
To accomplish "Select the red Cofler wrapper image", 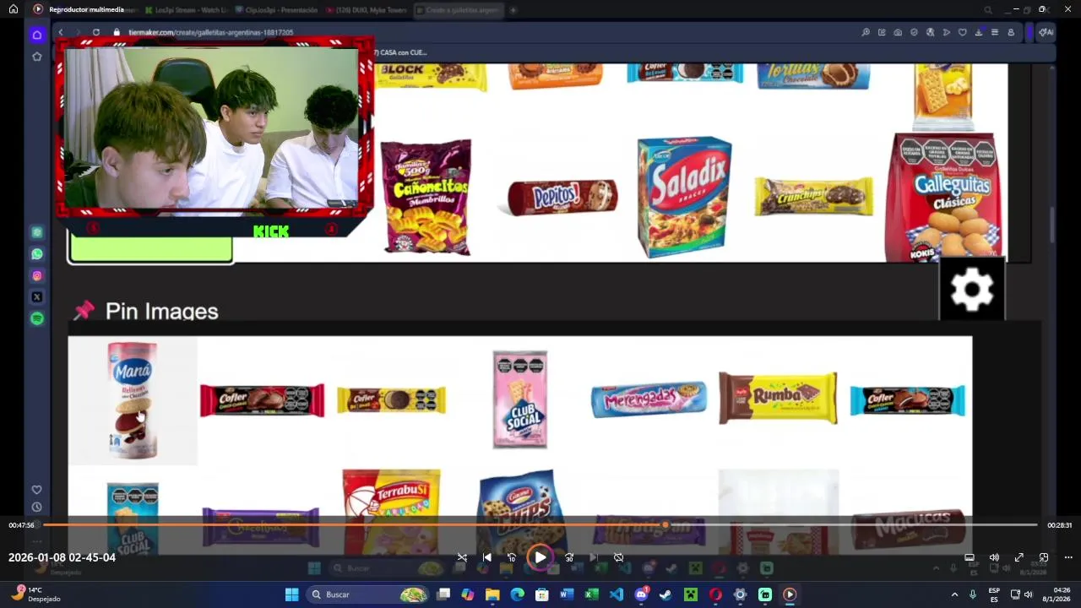I will [x=262, y=400].
